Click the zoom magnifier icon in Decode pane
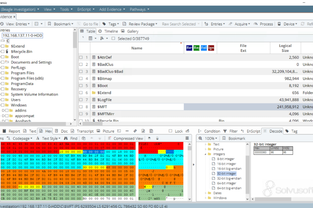 pos(200,138)
